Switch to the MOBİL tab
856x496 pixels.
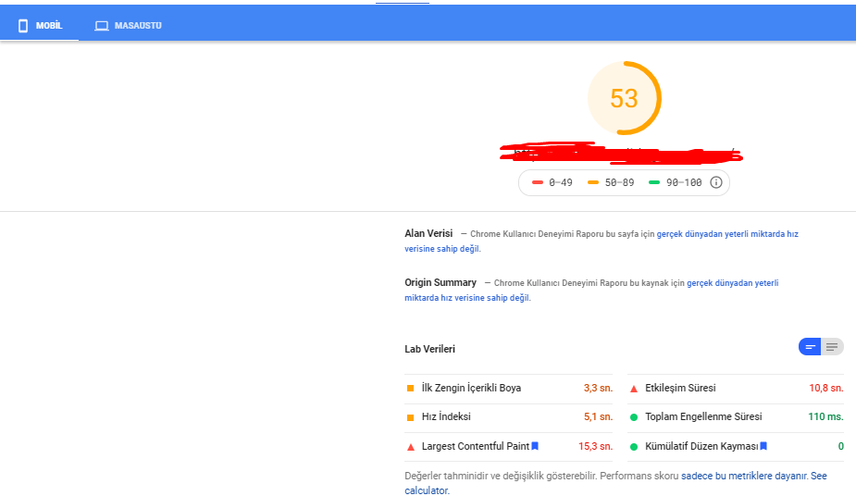click(40, 26)
